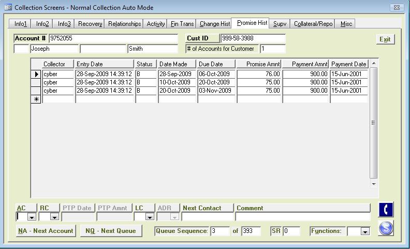This screenshot has width=410, height=249.
Task: Click the blue dollar payment icon
Action: pos(386,228)
